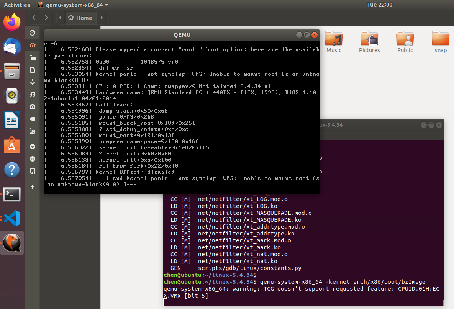Screen dimensions: 454x309
Task: Open Visual Studio Code from dock
Action: pos(12,218)
